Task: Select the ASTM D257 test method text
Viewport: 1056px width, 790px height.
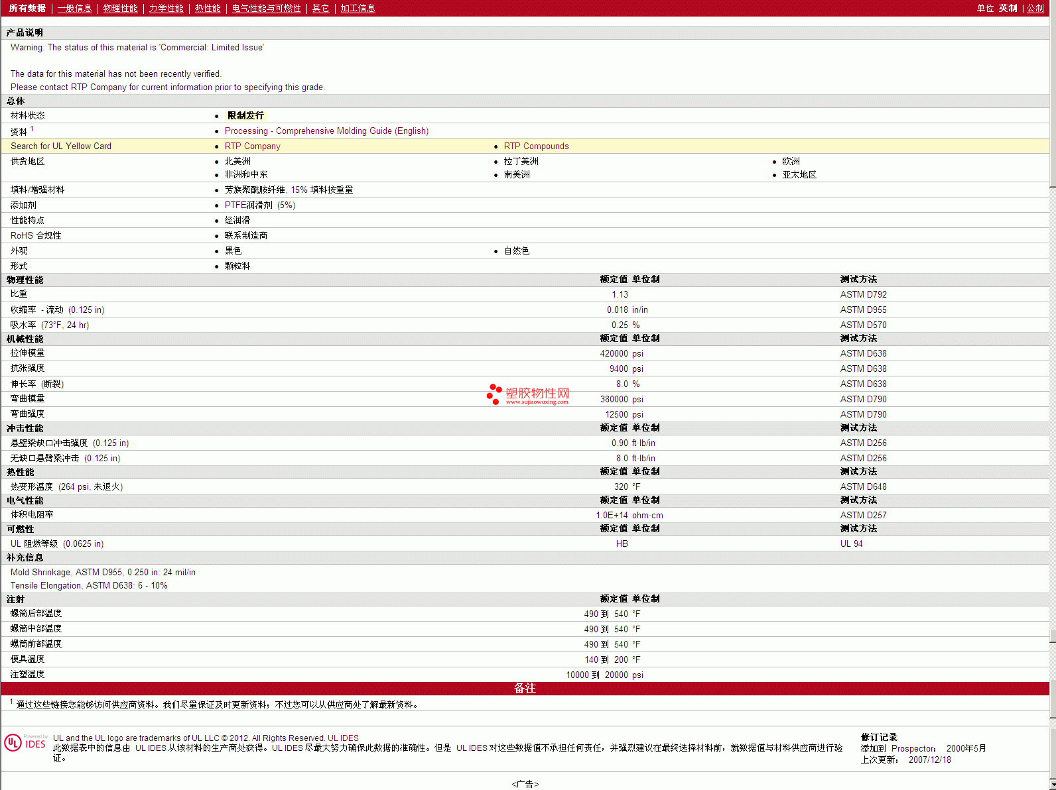Action: 863,516
